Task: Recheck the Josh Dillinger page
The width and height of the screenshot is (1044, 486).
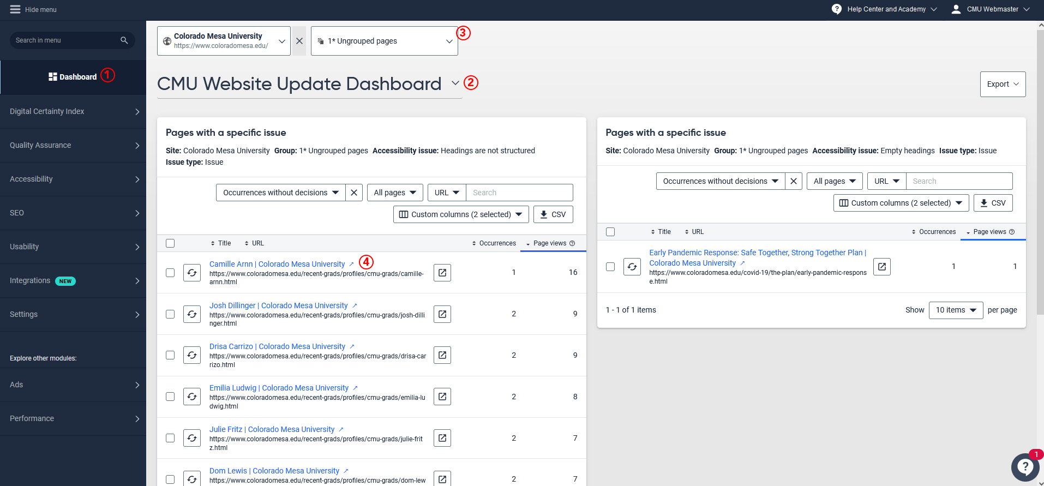Action: click(x=192, y=314)
